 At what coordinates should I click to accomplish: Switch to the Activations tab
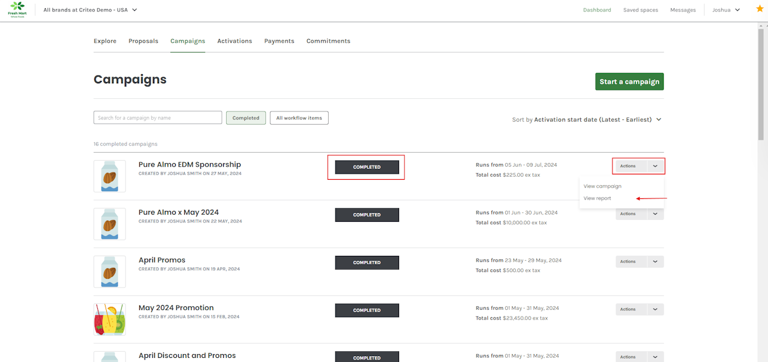coord(235,41)
